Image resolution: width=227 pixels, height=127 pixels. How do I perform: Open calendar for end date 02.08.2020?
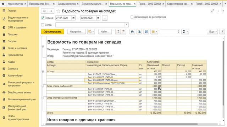pyautogui.click(x=98, y=18)
